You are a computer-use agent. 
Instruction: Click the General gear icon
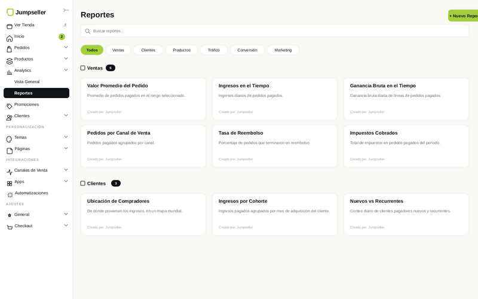pos(10,215)
